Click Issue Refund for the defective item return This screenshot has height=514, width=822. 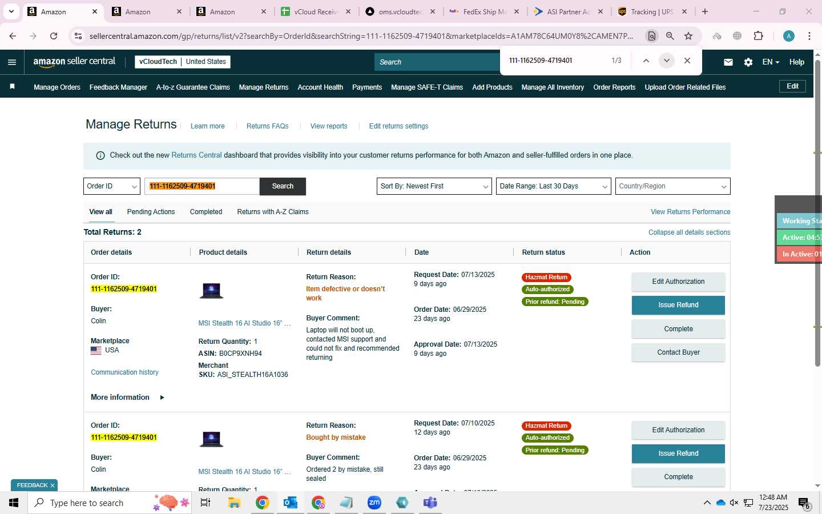(x=678, y=305)
